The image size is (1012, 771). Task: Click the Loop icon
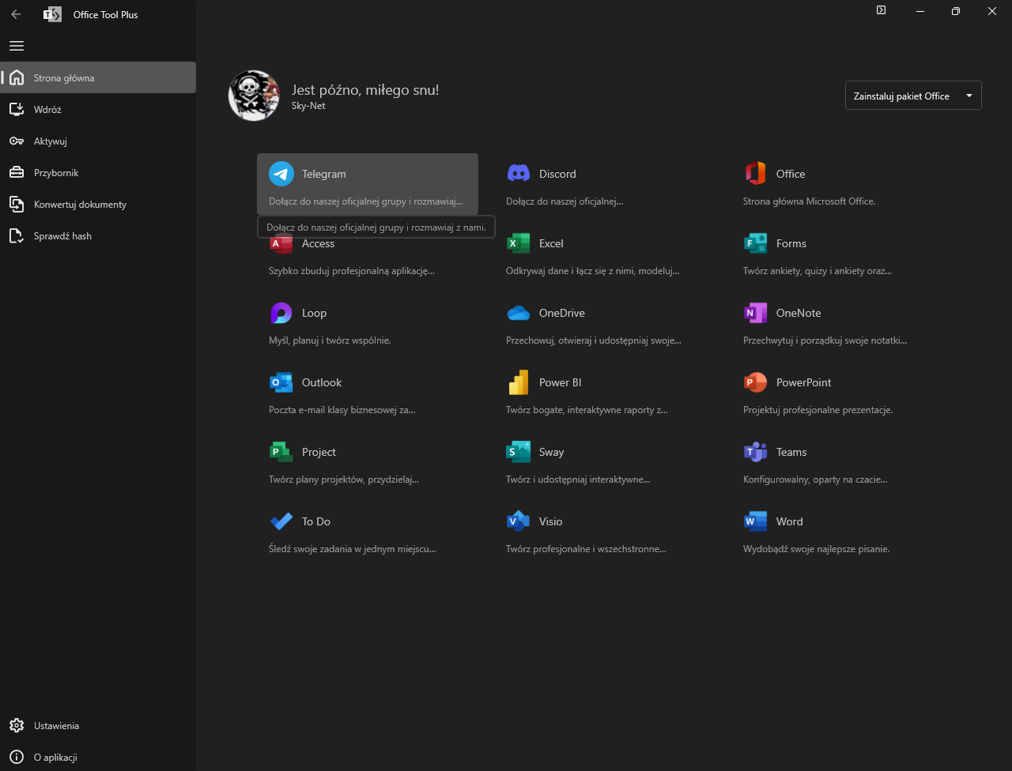coord(281,313)
